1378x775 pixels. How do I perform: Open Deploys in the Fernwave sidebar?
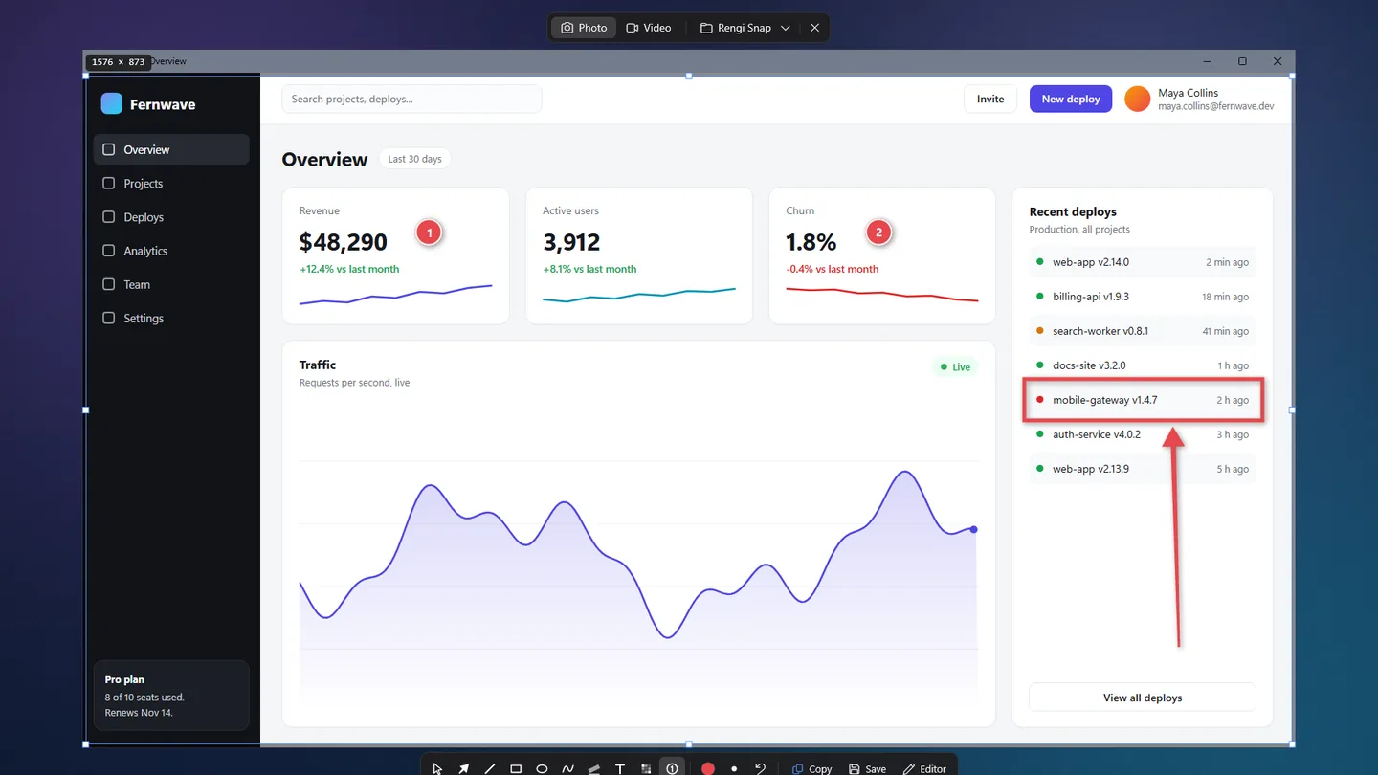171,217
